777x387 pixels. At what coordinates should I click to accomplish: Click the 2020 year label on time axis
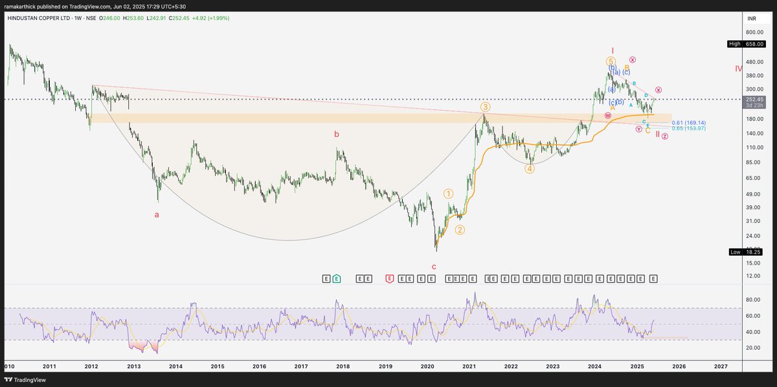click(427, 366)
